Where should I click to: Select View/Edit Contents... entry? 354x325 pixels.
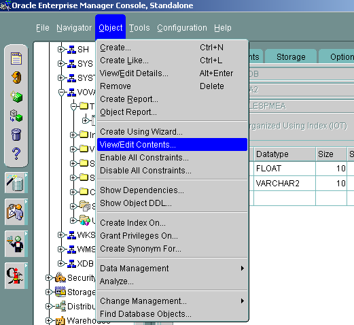click(172, 144)
